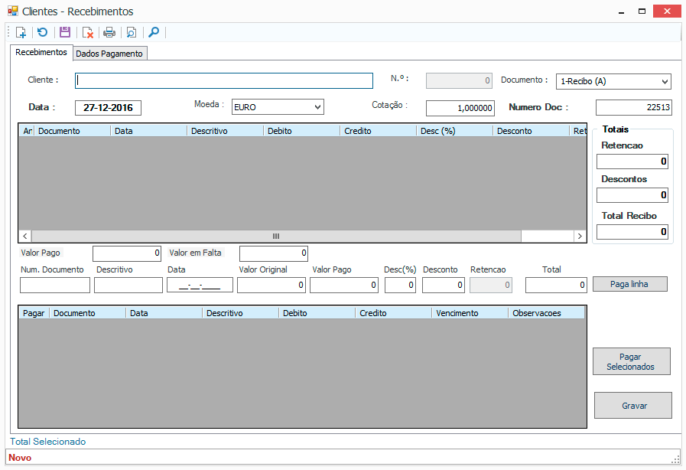Screen dimensions: 686x470
Task: Click the Data field 27-12-2016
Action: 108,108
